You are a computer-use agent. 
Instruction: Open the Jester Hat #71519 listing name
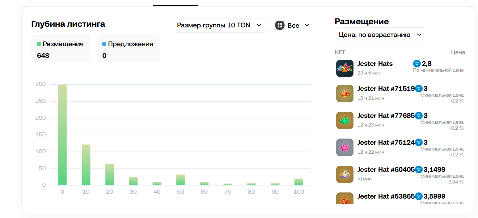[386, 89]
